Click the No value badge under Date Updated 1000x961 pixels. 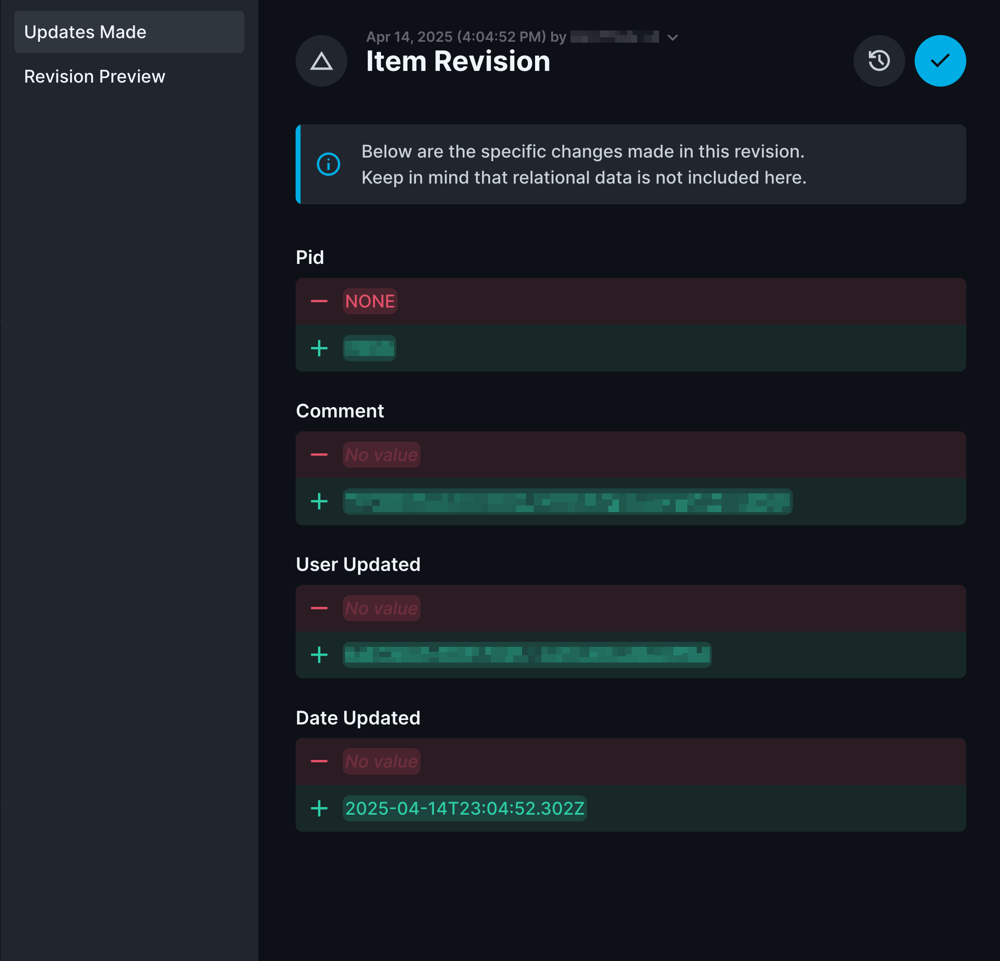click(381, 761)
